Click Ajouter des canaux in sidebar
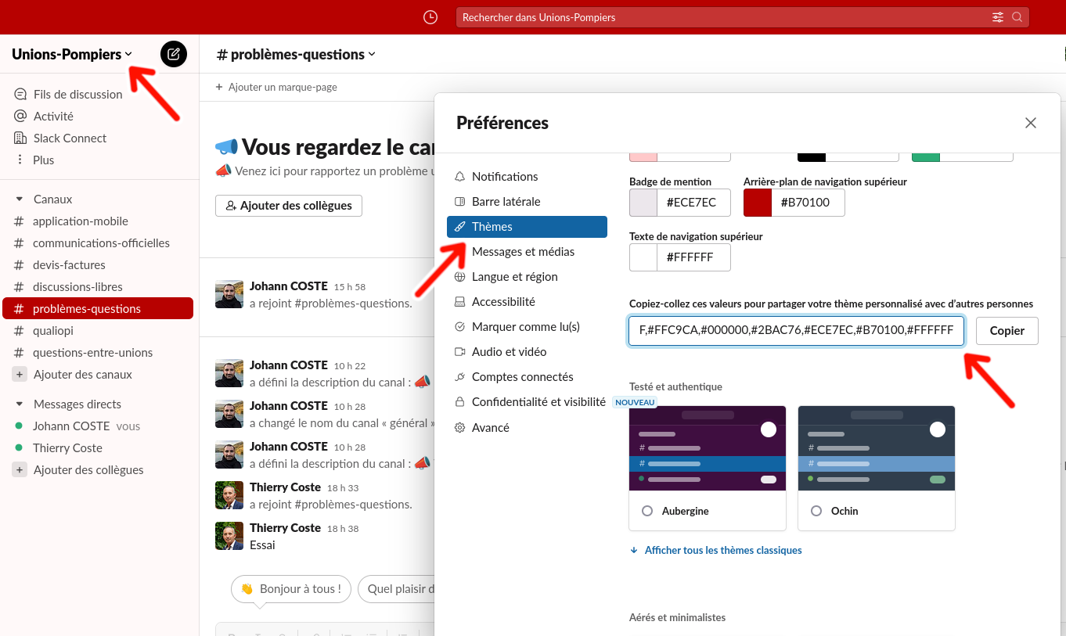This screenshot has height=636, width=1066. coord(83,375)
